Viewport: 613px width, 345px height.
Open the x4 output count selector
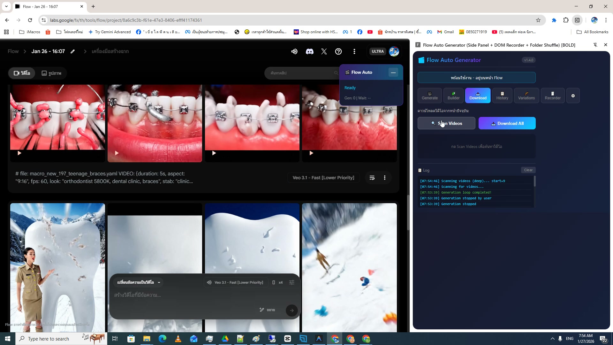click(281, 282)
